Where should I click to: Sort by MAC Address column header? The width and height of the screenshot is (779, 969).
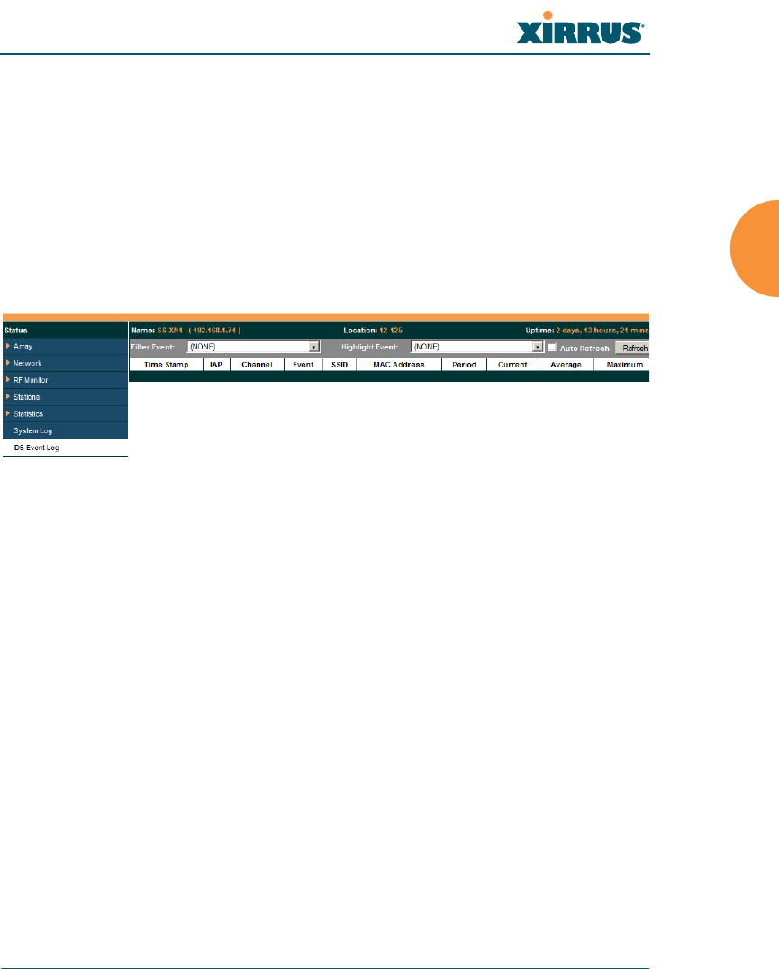pos(399,365)
